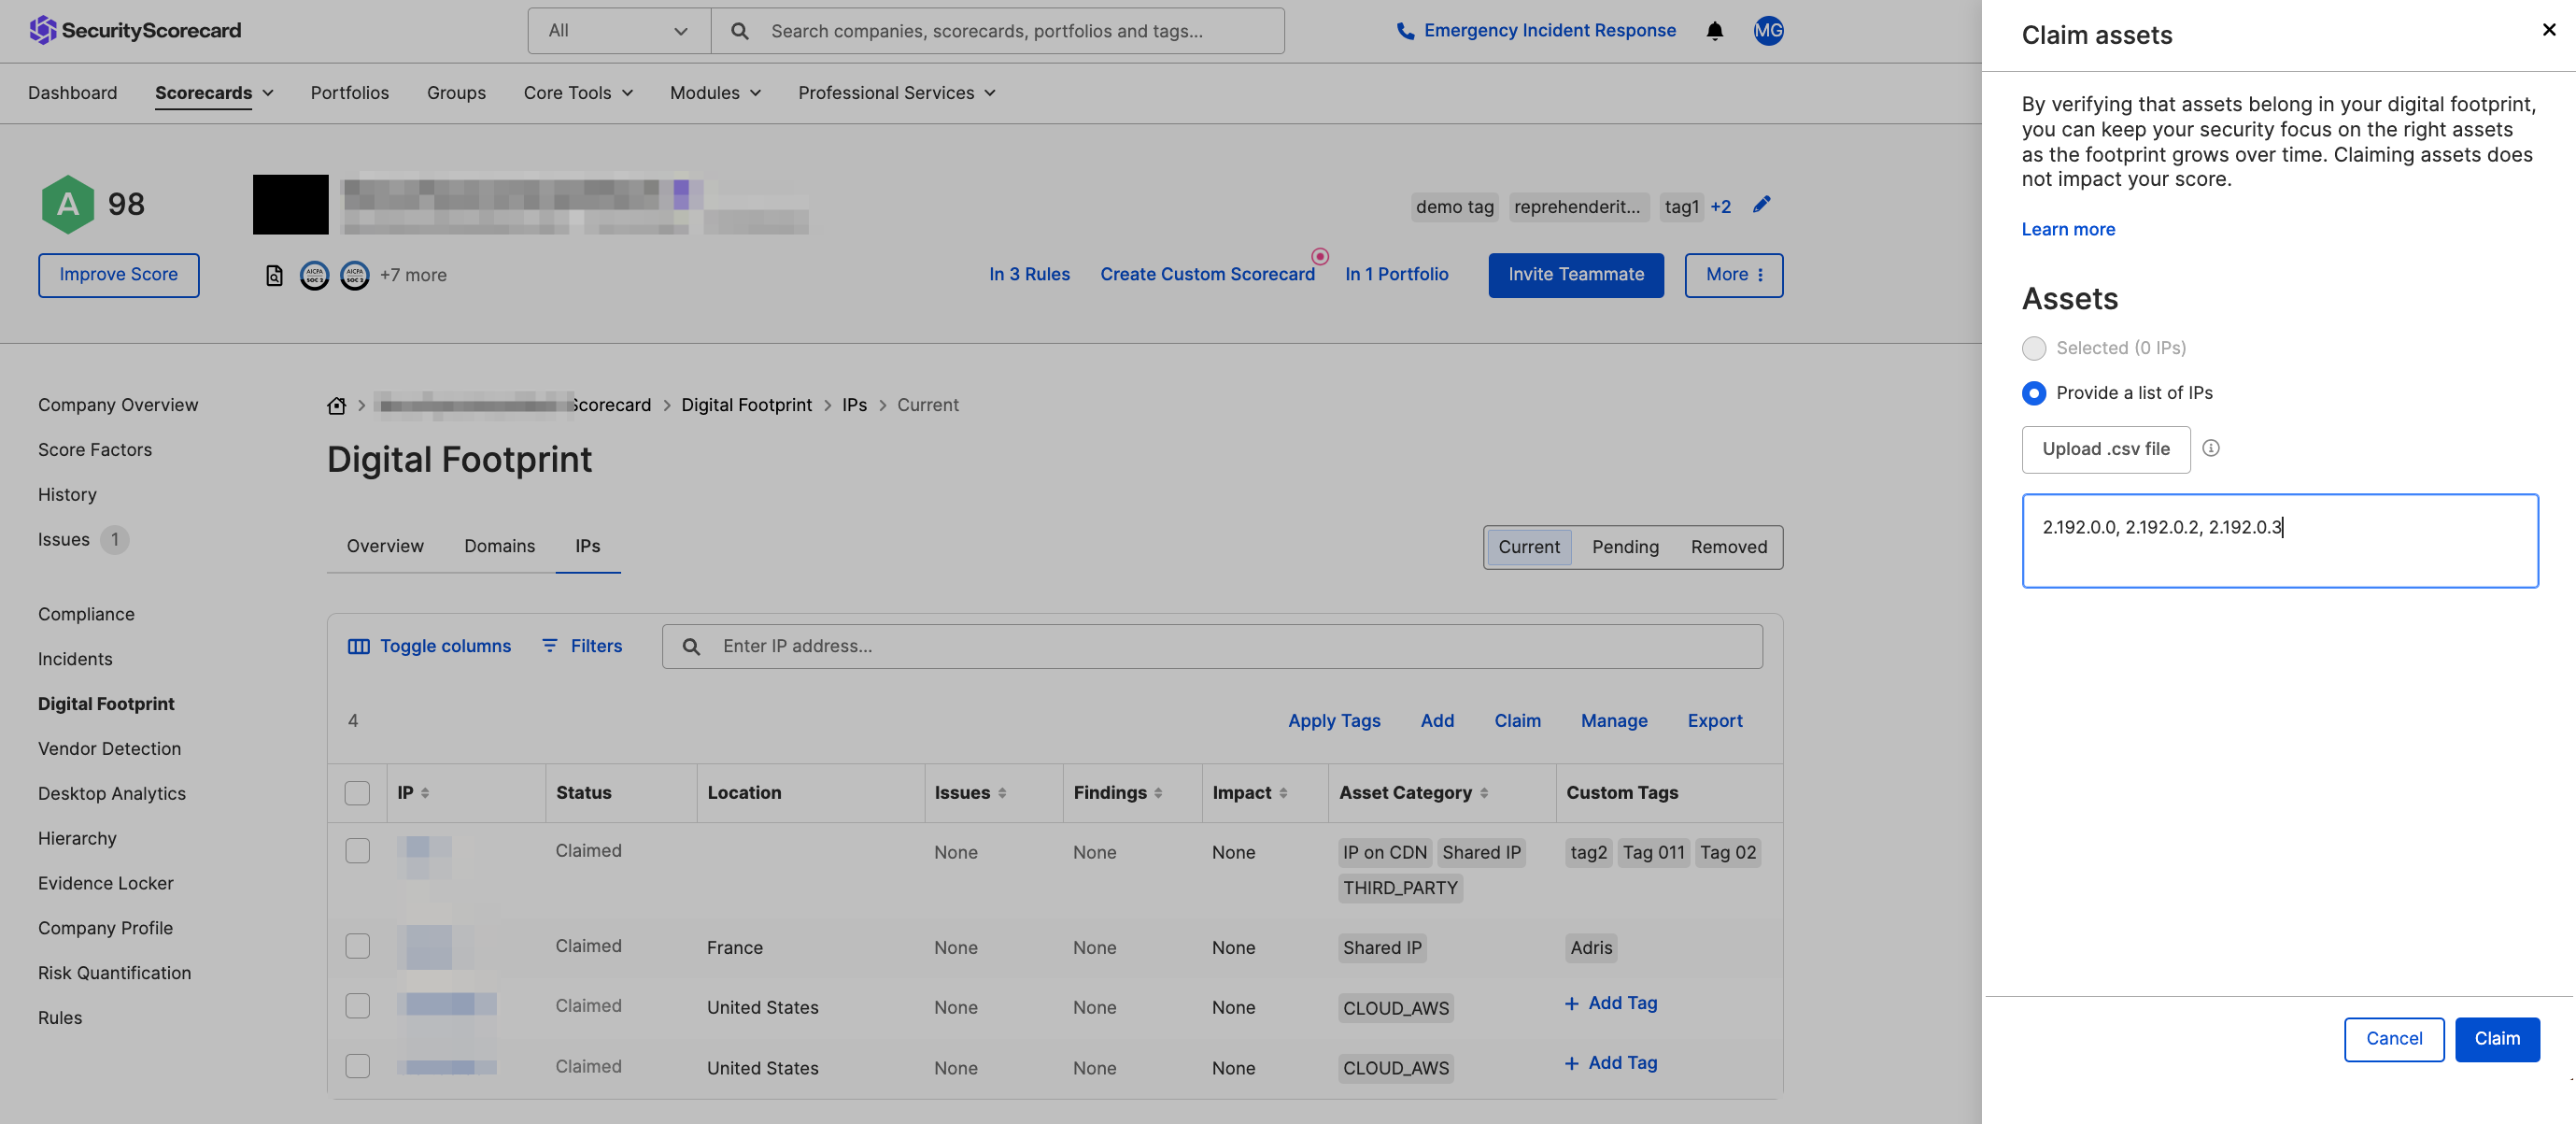Switch to the Pending view tab

(1625, 547)
